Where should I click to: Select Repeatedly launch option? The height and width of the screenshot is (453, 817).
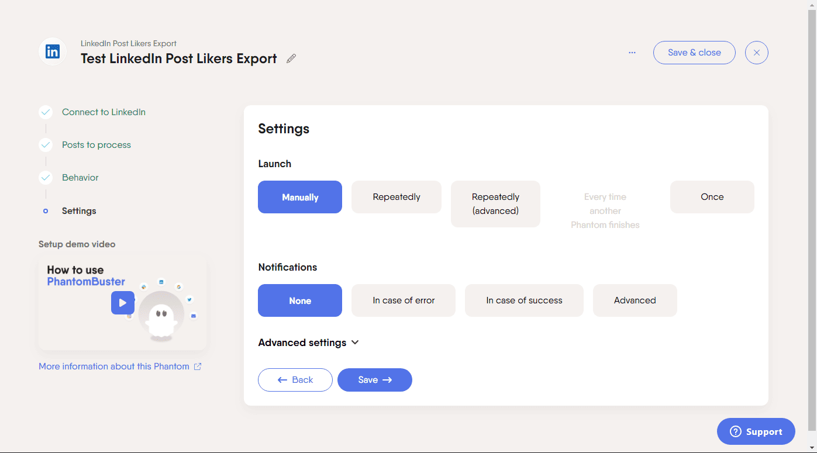pos(397,197)
